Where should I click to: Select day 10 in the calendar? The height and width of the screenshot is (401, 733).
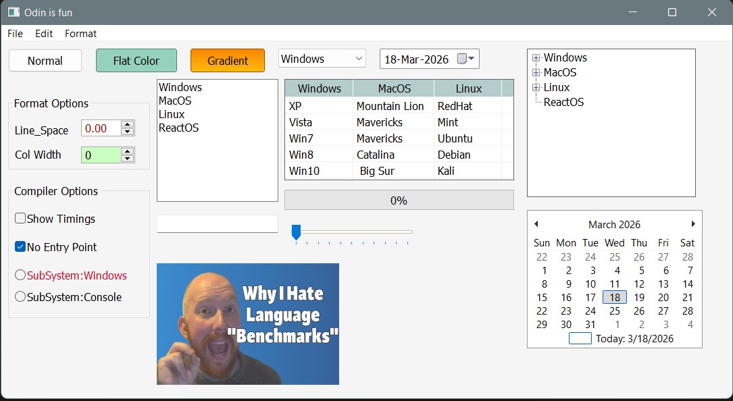[x=590, y=284]
